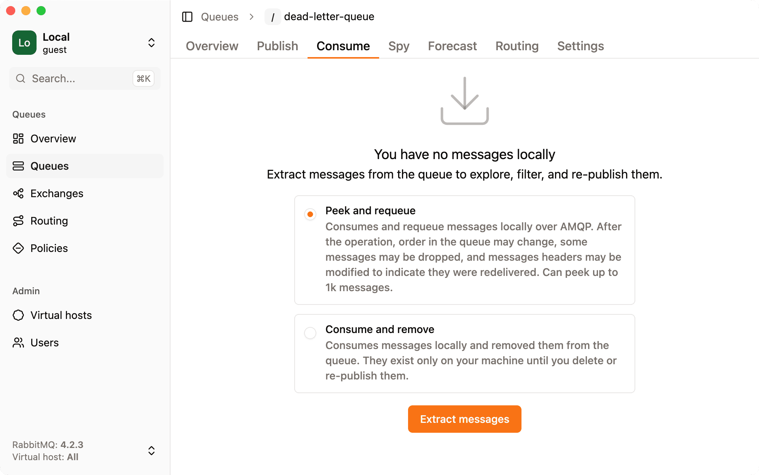Open the Settings tab
The height and width of the screenshot is (475, 759).
[x=580, y=46]
